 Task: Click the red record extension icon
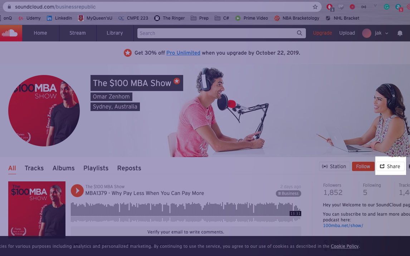(x=352, y=7)
